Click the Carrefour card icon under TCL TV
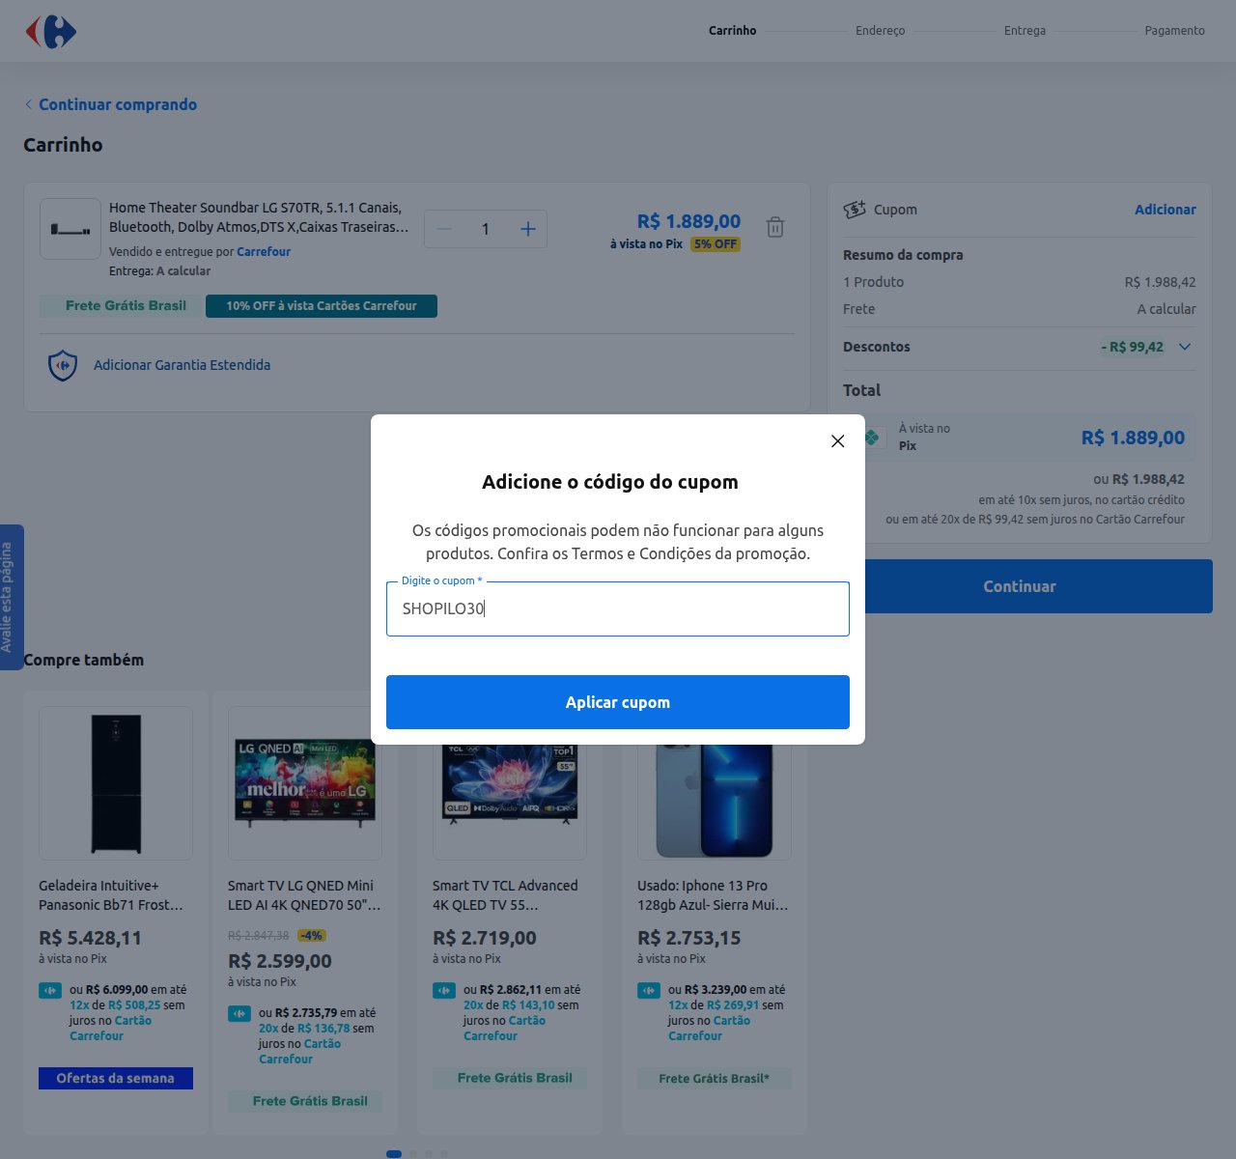 pyautogui.click(x=444, y=990)
